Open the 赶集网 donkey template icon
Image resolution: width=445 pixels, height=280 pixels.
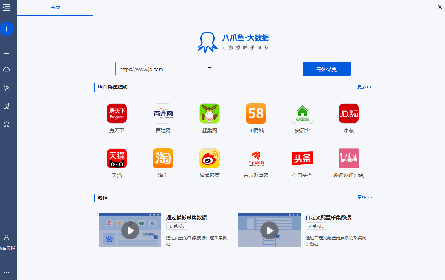coord(209,113)
